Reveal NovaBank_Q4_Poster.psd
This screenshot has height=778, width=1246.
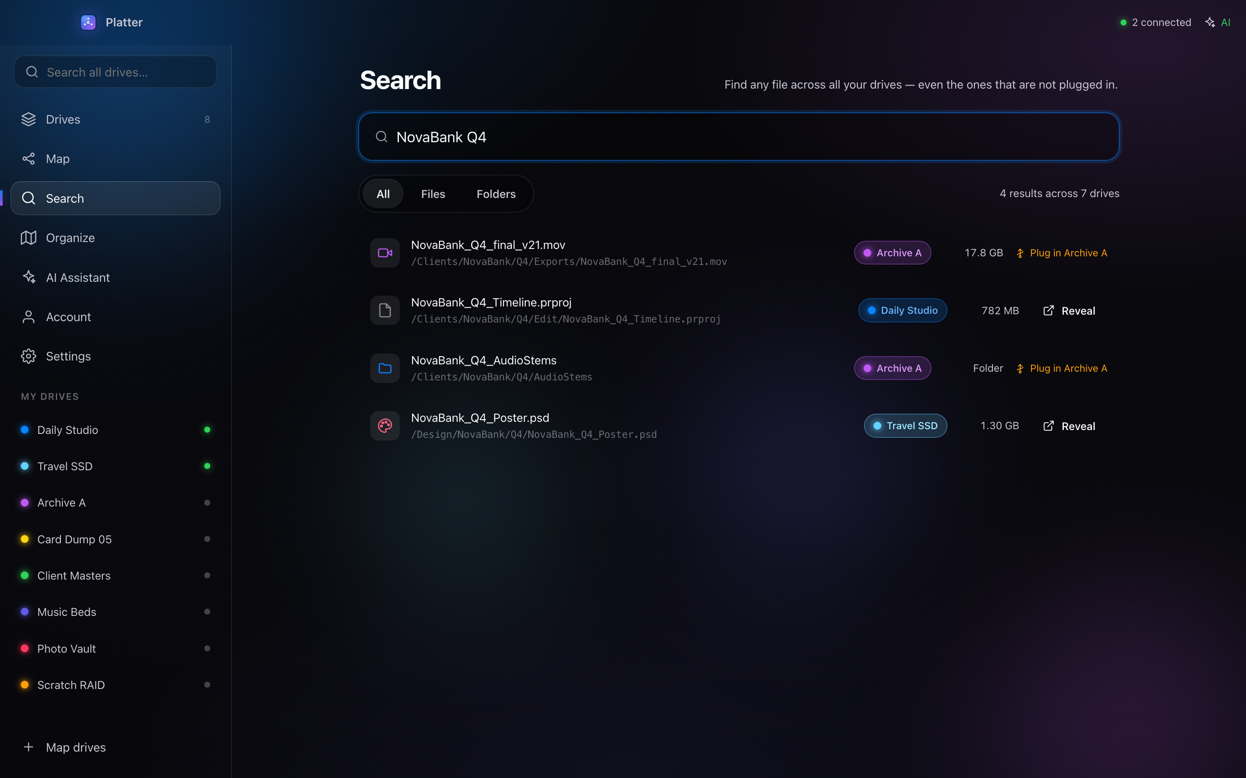tap(1069, 426)
